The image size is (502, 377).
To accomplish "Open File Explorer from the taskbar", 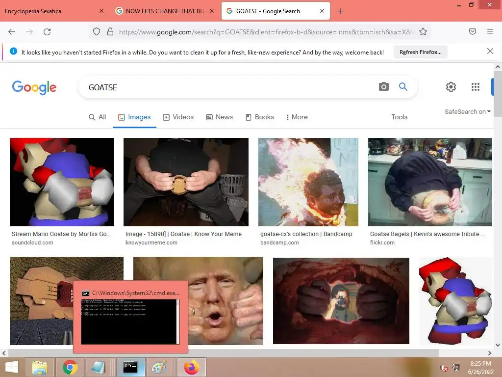I will pos(40,367).
